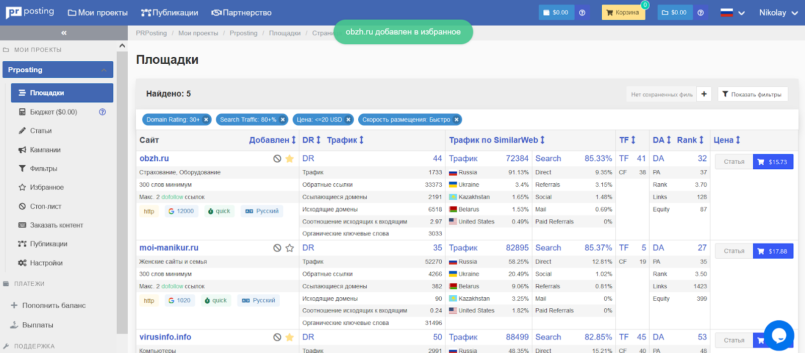The image size is (805, 353).
Task: Add virusinfo.info to stop-list icon
Action: pos(277,337)
